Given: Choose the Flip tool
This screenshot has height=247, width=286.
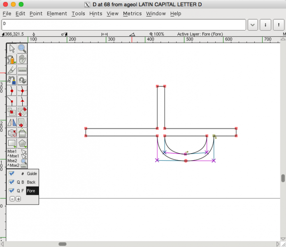Looking at the screenshot, I should click(x=12, y=123).
